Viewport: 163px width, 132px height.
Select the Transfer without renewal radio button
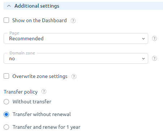(6, 114)
